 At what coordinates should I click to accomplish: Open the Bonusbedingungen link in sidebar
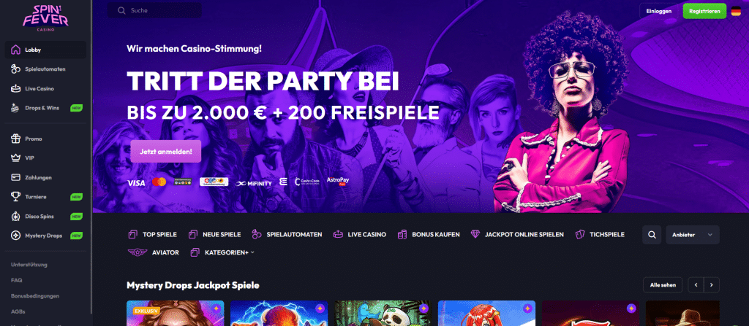35,296
